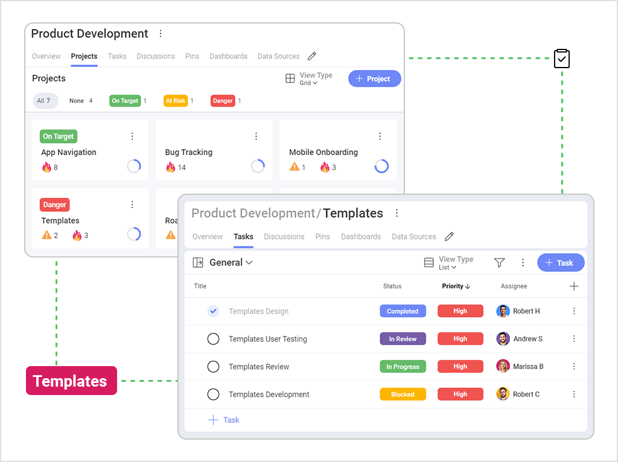Click fire icon on Mobile Onboarding card
The height and width of the screenshot is (462, 618).
(325, 167)
